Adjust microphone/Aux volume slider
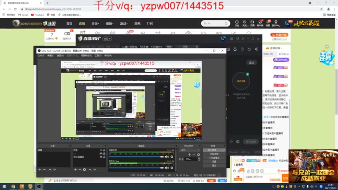The width and height of the screenshot is (338, 190). pyautogui.click(x=136, y=168)
